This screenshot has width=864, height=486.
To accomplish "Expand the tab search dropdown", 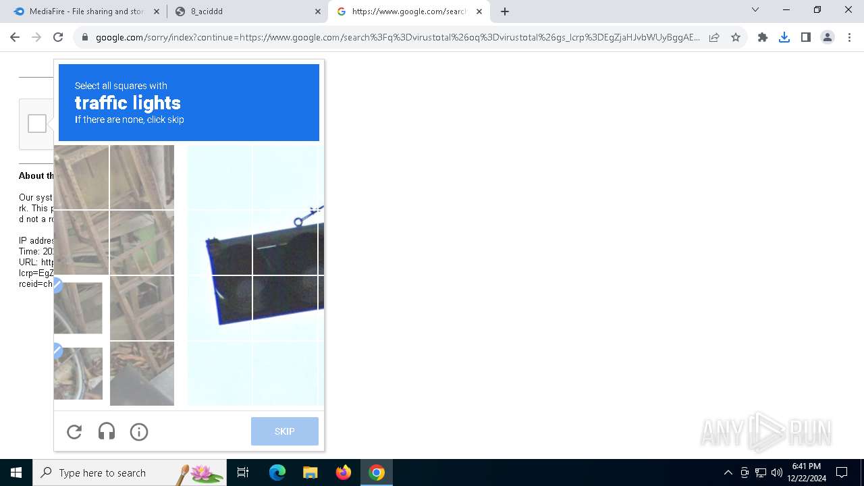I will pyautogui.click(x=755, y=10).
